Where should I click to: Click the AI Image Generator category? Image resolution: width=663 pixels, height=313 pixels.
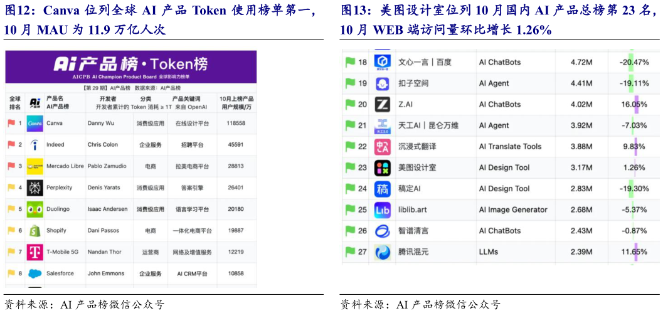tap(513, 210)
